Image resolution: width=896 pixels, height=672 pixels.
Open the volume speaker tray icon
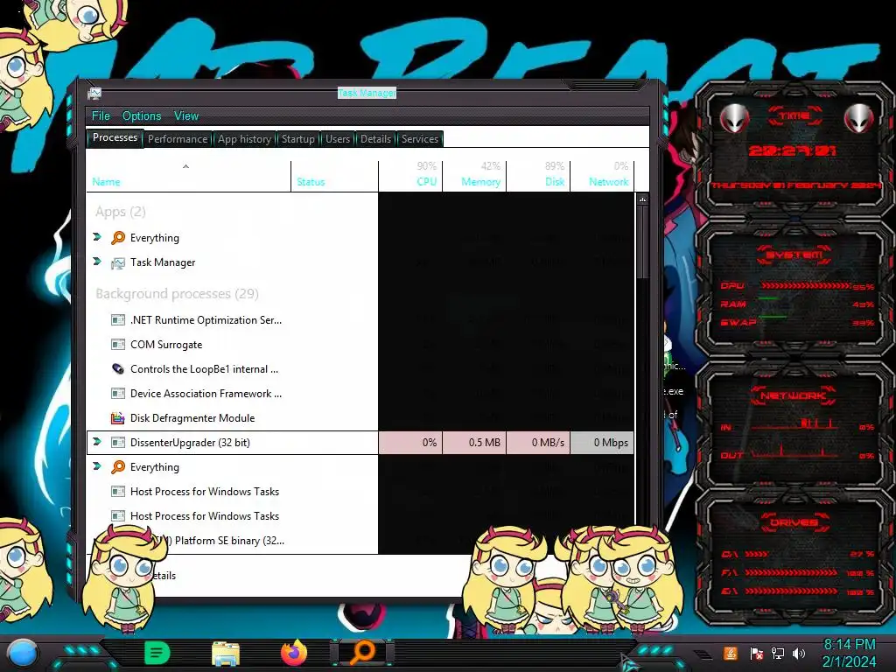click(x=799, y=654)
